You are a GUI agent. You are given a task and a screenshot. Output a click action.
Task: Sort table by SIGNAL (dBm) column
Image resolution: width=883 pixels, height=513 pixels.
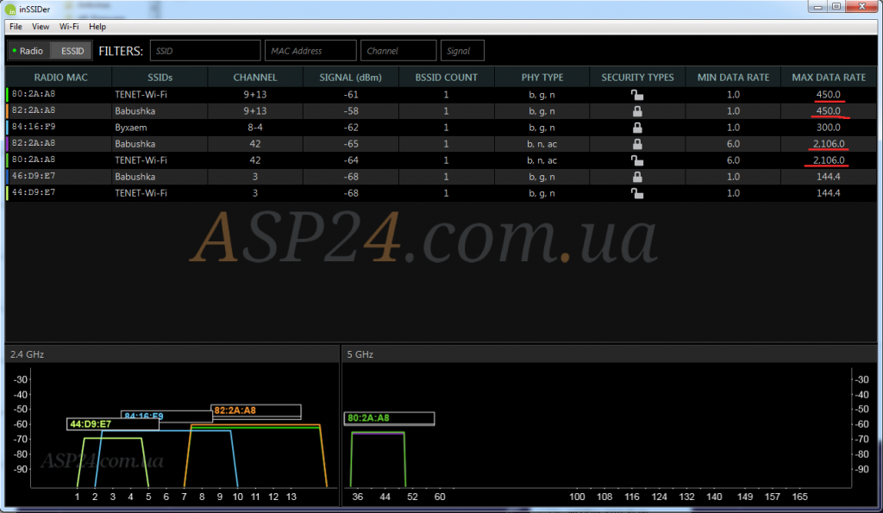pyautogui.click(x=350, y=78)
